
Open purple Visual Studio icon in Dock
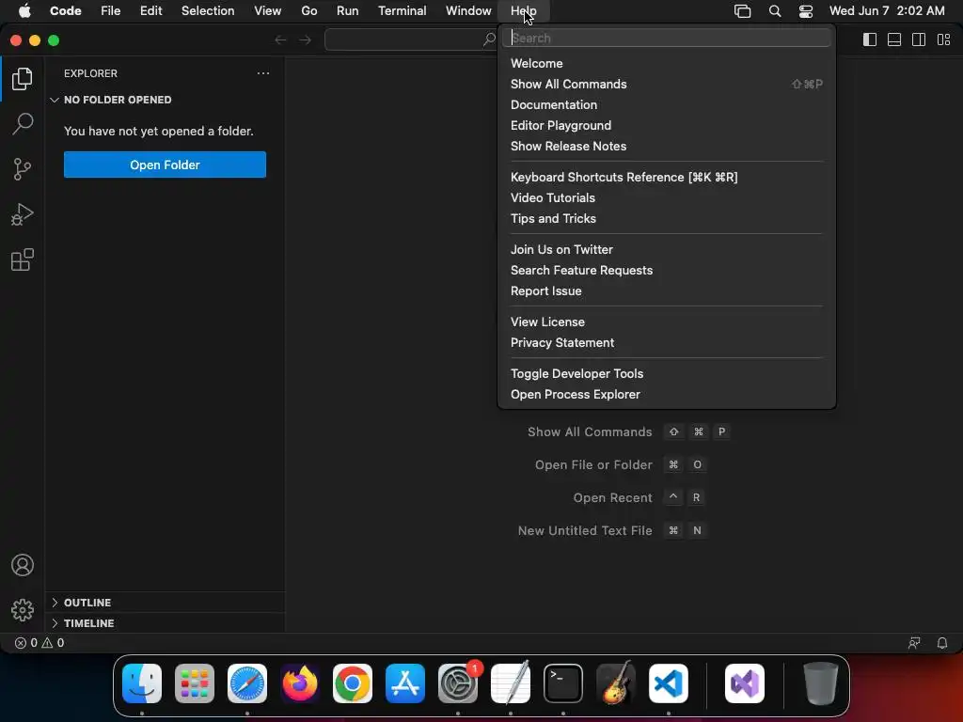click(745, 683)
